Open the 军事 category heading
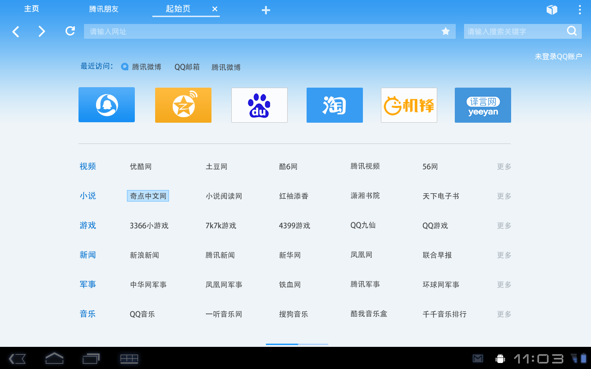The width and height of the screenshot is (591, 369). (x=88, y=285)
